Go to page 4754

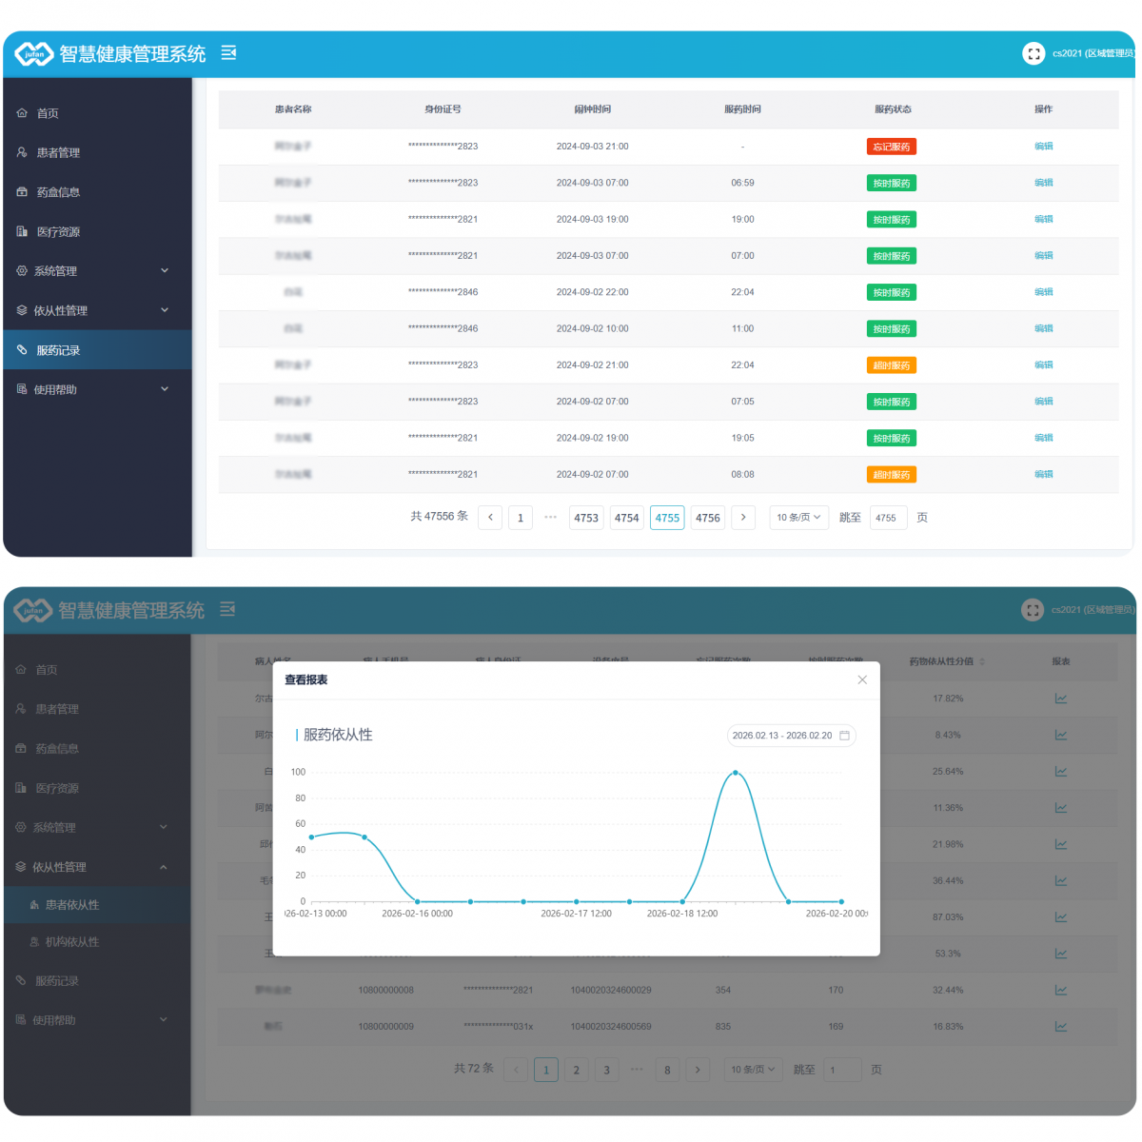coord(627,518)
